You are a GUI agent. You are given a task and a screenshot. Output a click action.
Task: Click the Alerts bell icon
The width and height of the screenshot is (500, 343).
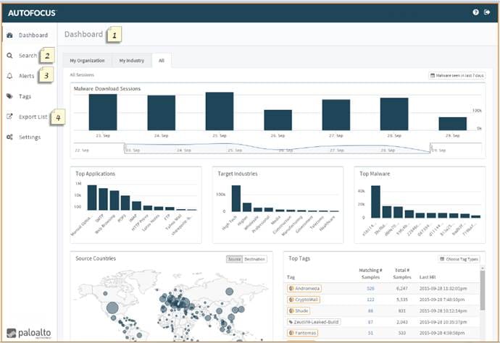click(x=9, y=76)
